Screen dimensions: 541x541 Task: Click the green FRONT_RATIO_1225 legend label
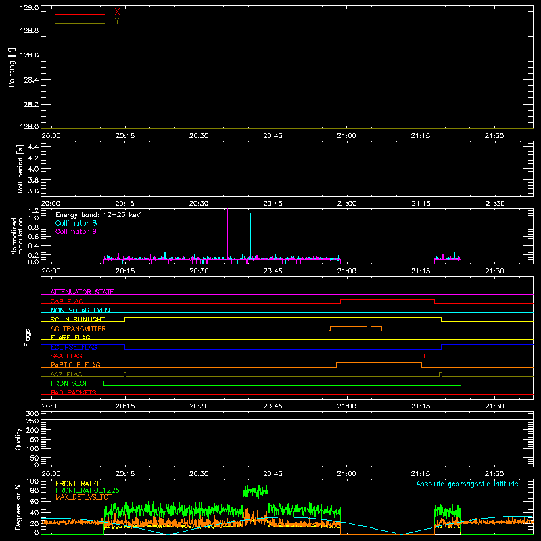pyautogui.click(x=87, y=490)
